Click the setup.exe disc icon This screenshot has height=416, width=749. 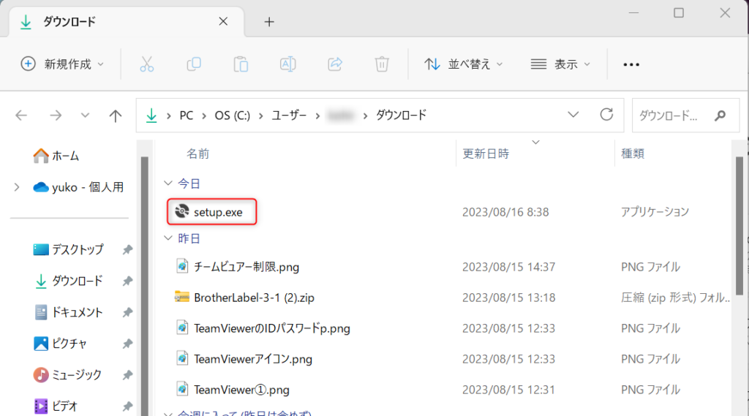(181, 211)
